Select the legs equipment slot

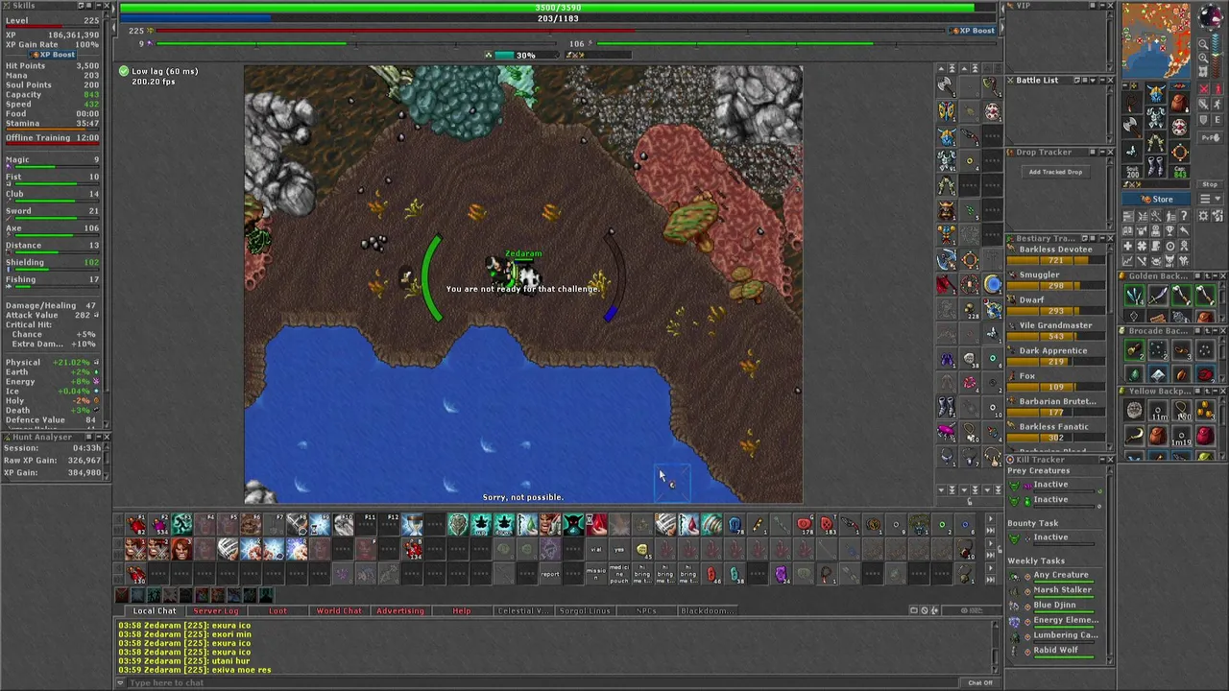(x=1156, y=141)
